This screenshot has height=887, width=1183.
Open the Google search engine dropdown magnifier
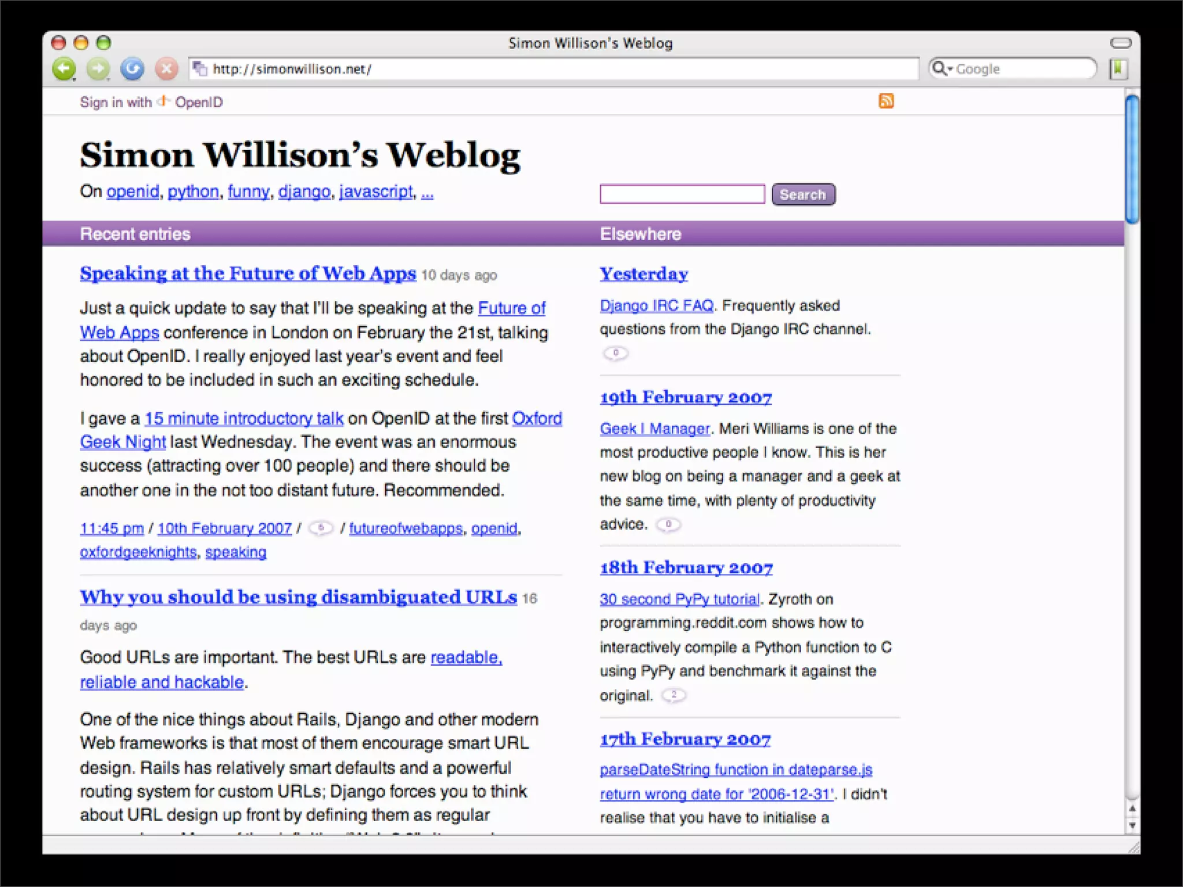942,69
